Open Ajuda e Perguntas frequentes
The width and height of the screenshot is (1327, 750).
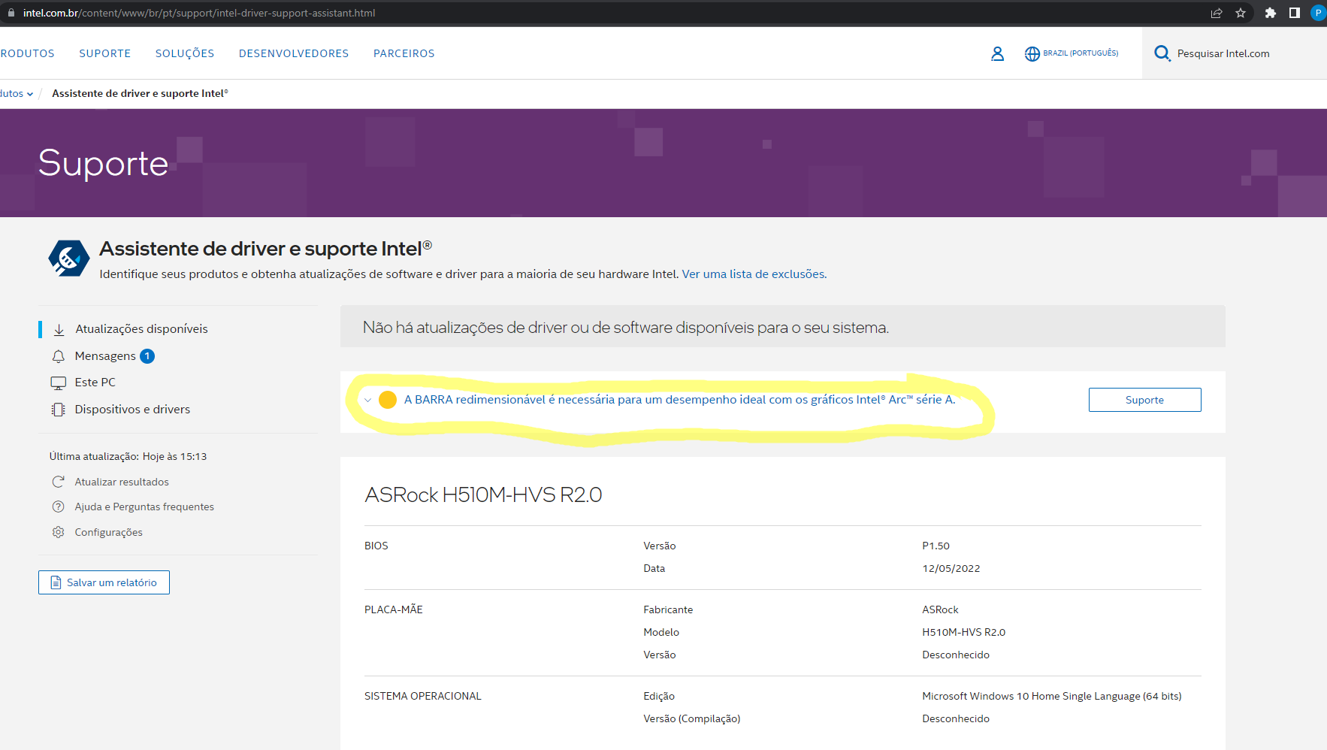144,507
